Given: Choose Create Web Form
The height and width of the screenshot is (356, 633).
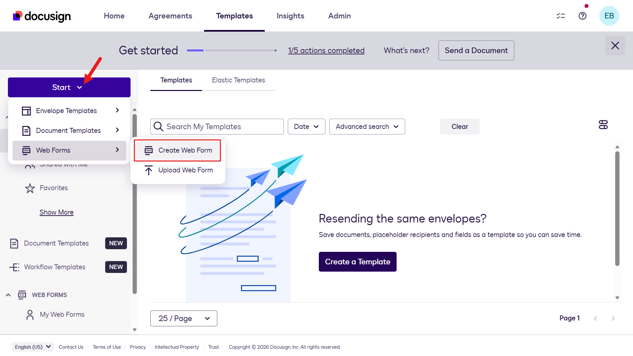Looking at the screenshot, I should tap(177, 150).
